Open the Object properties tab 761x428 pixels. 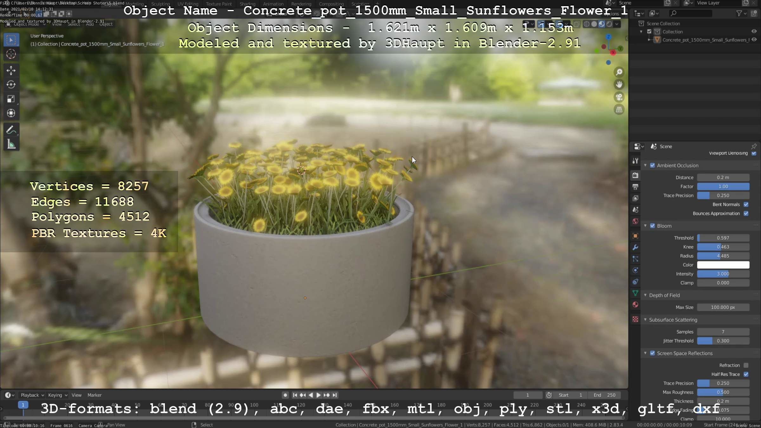[x=635, y=236]
